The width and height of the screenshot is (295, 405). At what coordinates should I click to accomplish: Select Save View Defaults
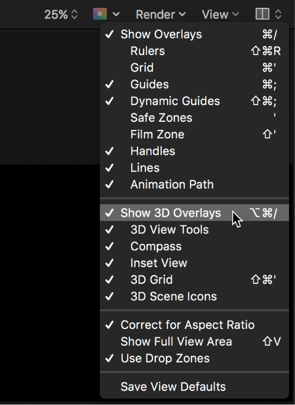(x=172, y=387)
